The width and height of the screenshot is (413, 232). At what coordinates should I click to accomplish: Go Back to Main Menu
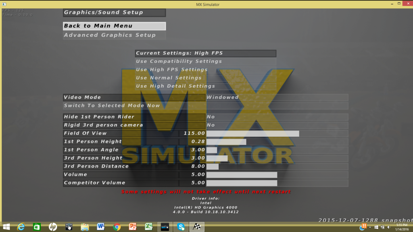pyautogui.click(x=114, y=26)
